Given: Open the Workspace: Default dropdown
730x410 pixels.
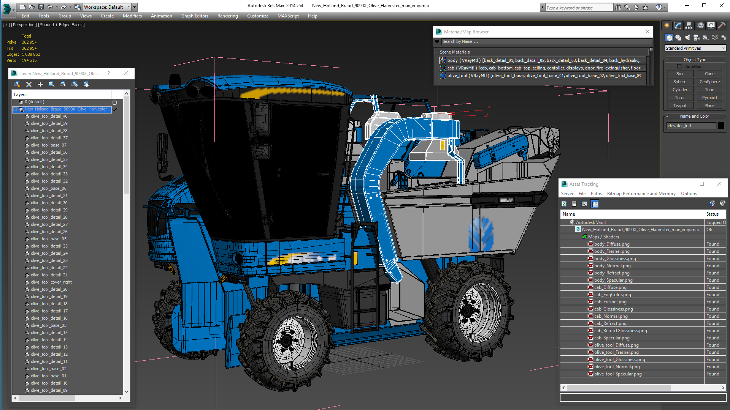Looking at the screenshot, I should tap(107, 7).
